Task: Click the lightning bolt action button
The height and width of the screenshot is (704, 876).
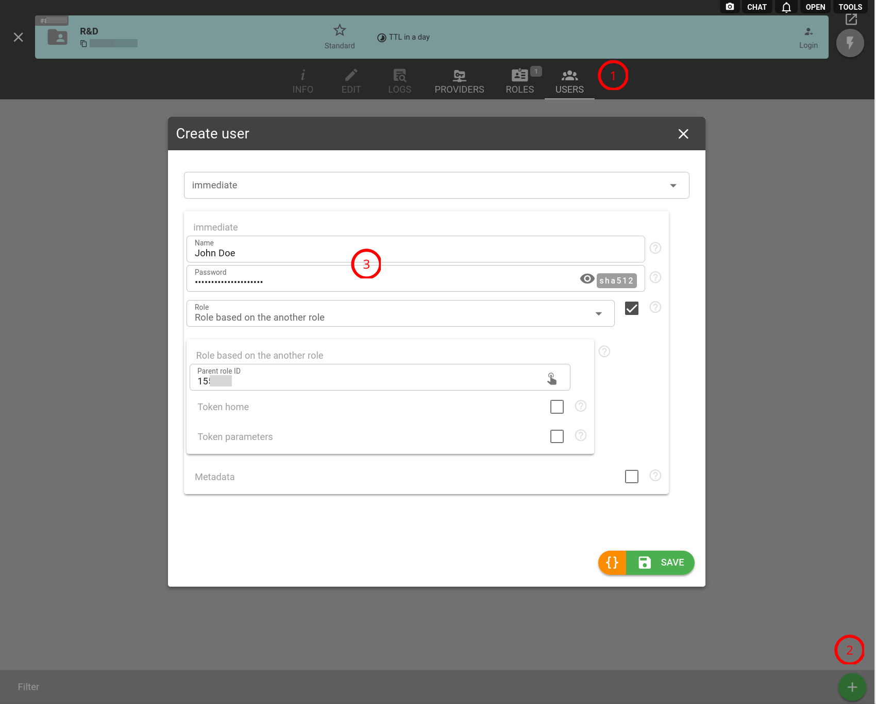Action: pos(850,43)
